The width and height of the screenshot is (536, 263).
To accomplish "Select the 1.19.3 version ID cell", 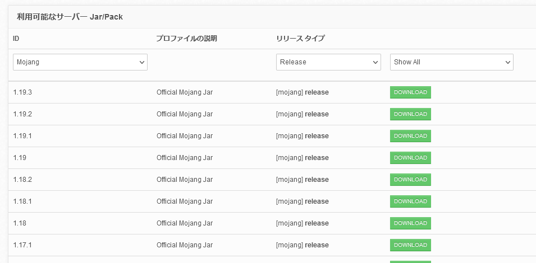I will (x=22, y=92).
